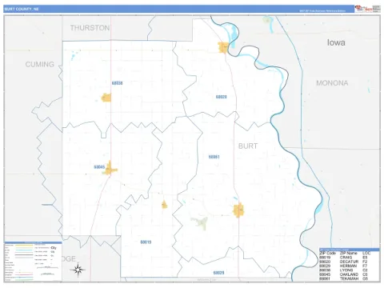Click the Decatur city area near the river

(x=223, y=47)
